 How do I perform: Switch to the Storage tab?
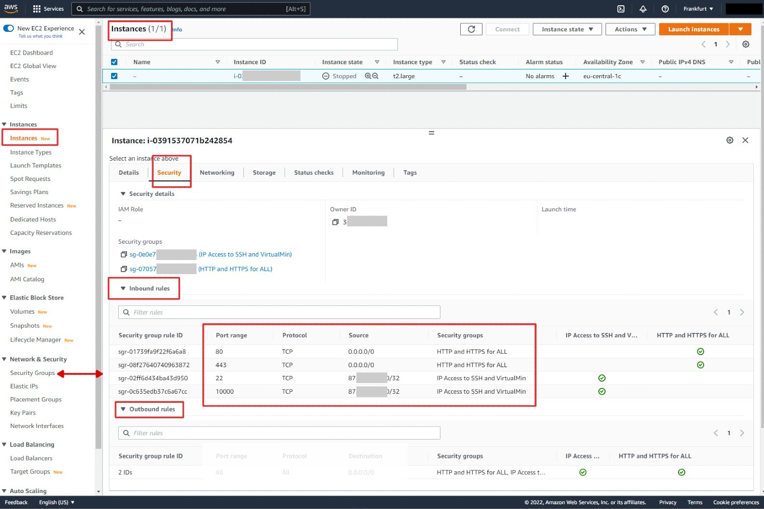click(264, 172)
